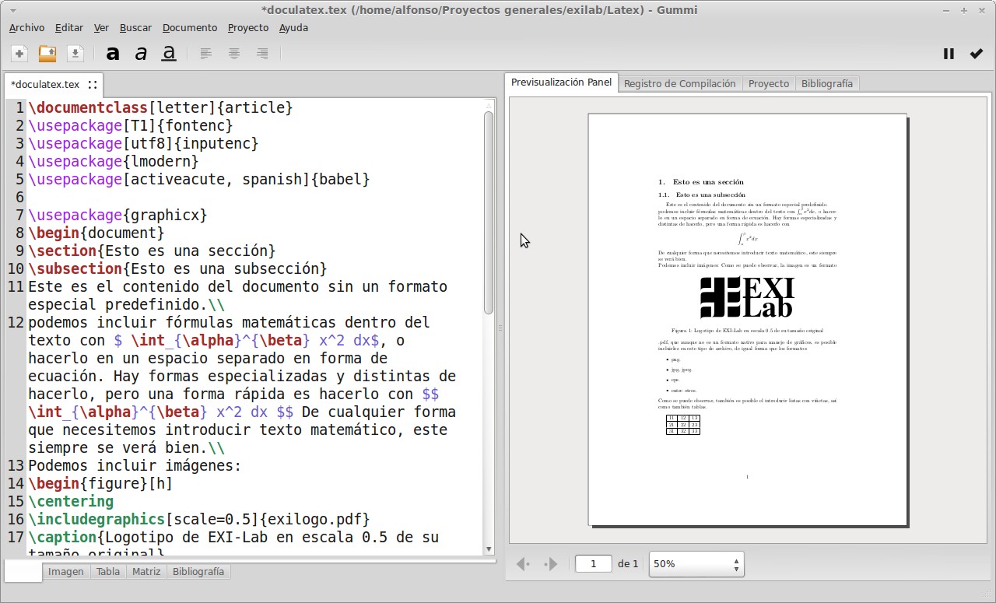Image resolution: width=996 pixels, height=603 pixels.
Task: Click the \subsection{Esto es una subsección} line
Action: (177, 268)
